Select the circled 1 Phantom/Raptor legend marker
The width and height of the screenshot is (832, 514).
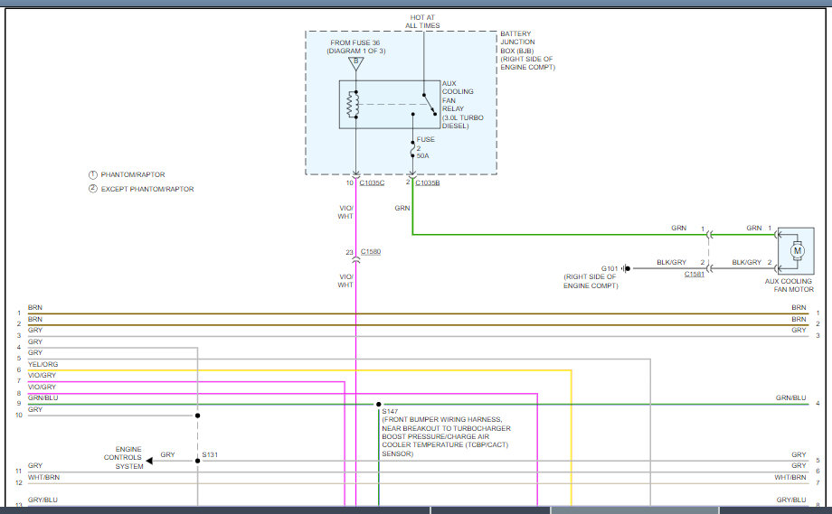(91, 174)
